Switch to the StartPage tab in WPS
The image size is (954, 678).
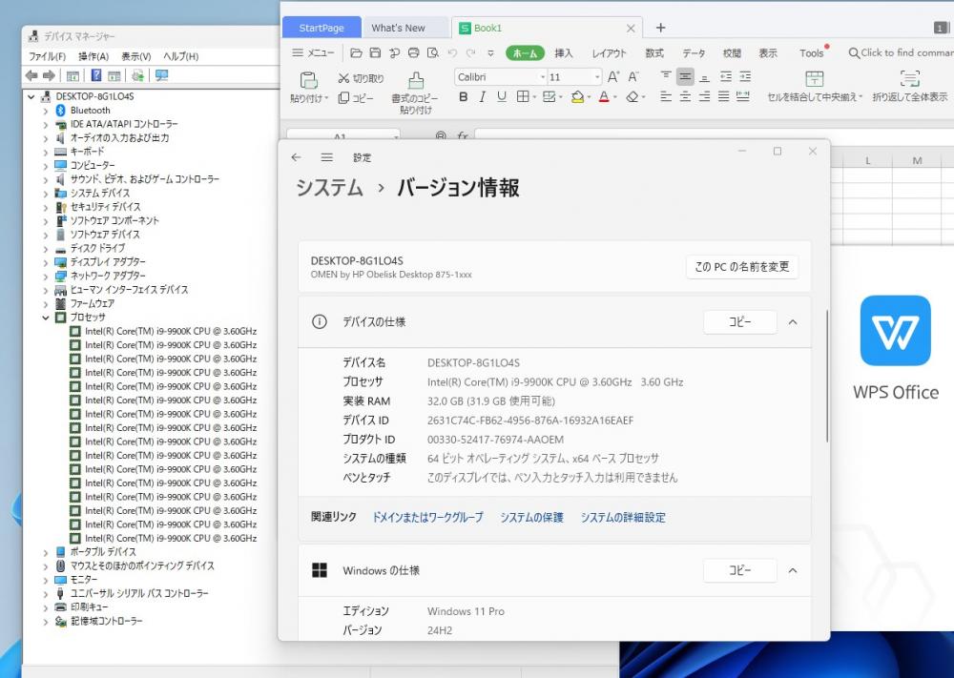click(321, 28)
